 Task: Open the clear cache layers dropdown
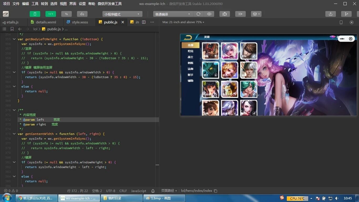pos(256,14)
